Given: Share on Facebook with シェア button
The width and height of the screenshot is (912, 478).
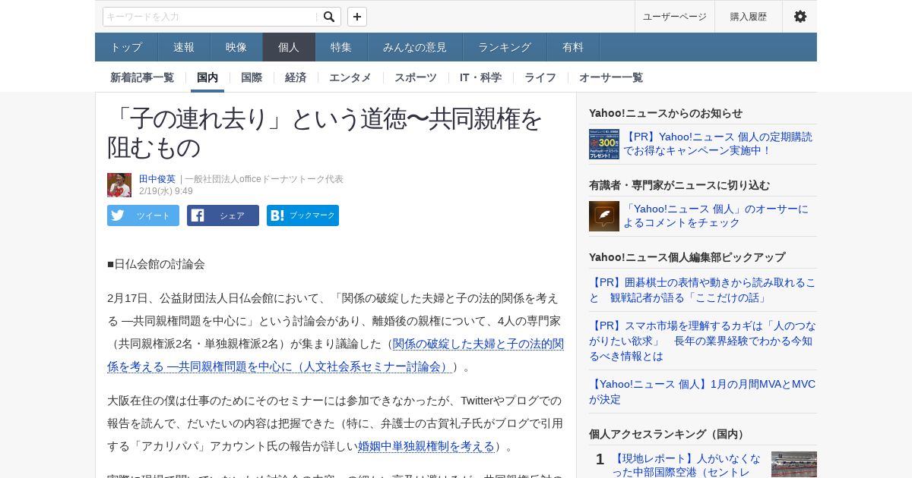Looking at the screenshot, I should click(x=223, y=215).
